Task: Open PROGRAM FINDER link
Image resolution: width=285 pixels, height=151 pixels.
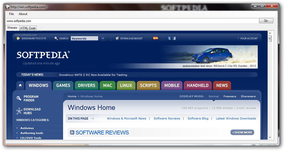Action: [31, 98]
